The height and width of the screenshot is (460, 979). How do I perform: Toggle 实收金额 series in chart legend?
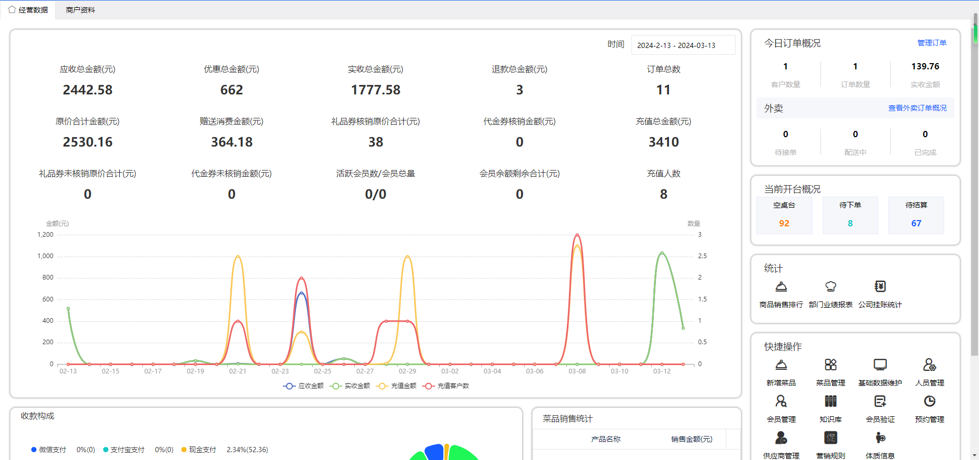(x=350, y=386)
